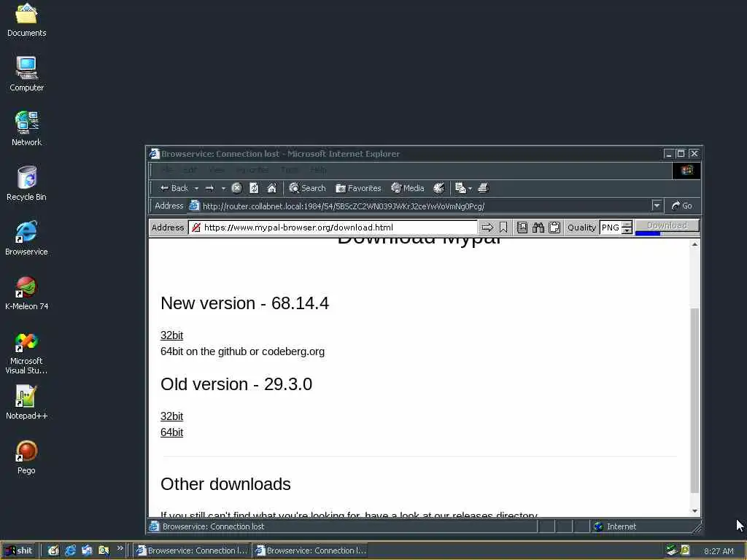Click the insecure lock icon in Browservice address
Image resolution: width=747 pixels, height=560 pixels.
click(196, 227)
